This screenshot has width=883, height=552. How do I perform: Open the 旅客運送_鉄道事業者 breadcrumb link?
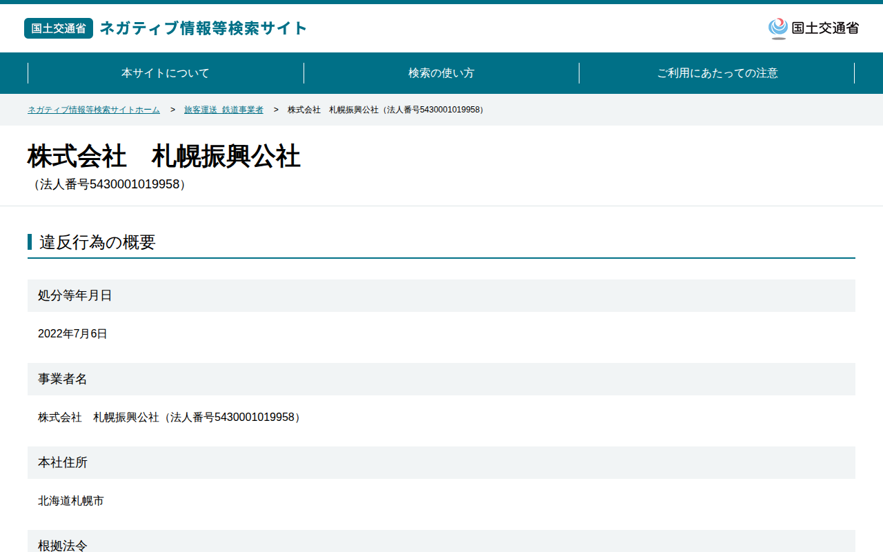[224, 110]
